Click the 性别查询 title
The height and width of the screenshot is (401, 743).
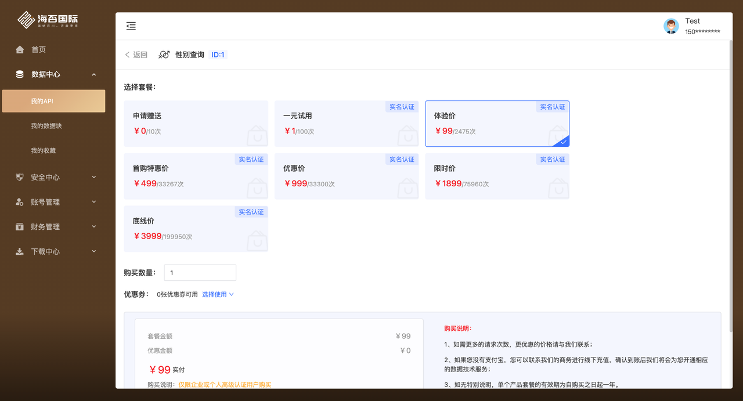tap(190, 55)
